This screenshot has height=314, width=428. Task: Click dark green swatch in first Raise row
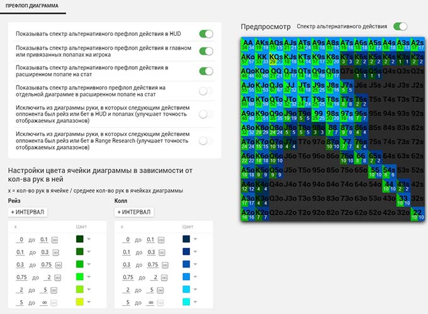click(x=79, y=239)
